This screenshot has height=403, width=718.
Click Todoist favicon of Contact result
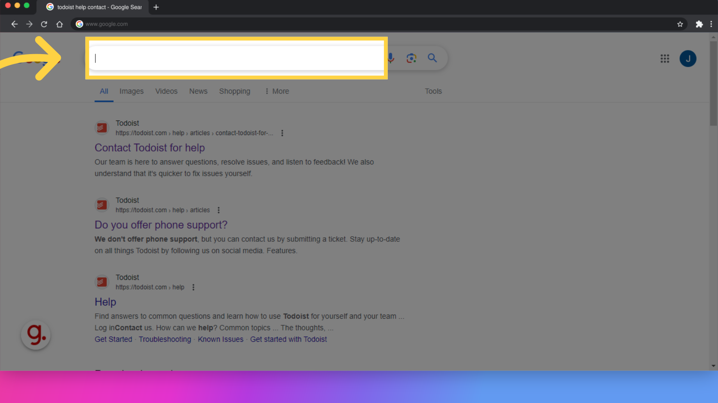click(x=102, y=128)
